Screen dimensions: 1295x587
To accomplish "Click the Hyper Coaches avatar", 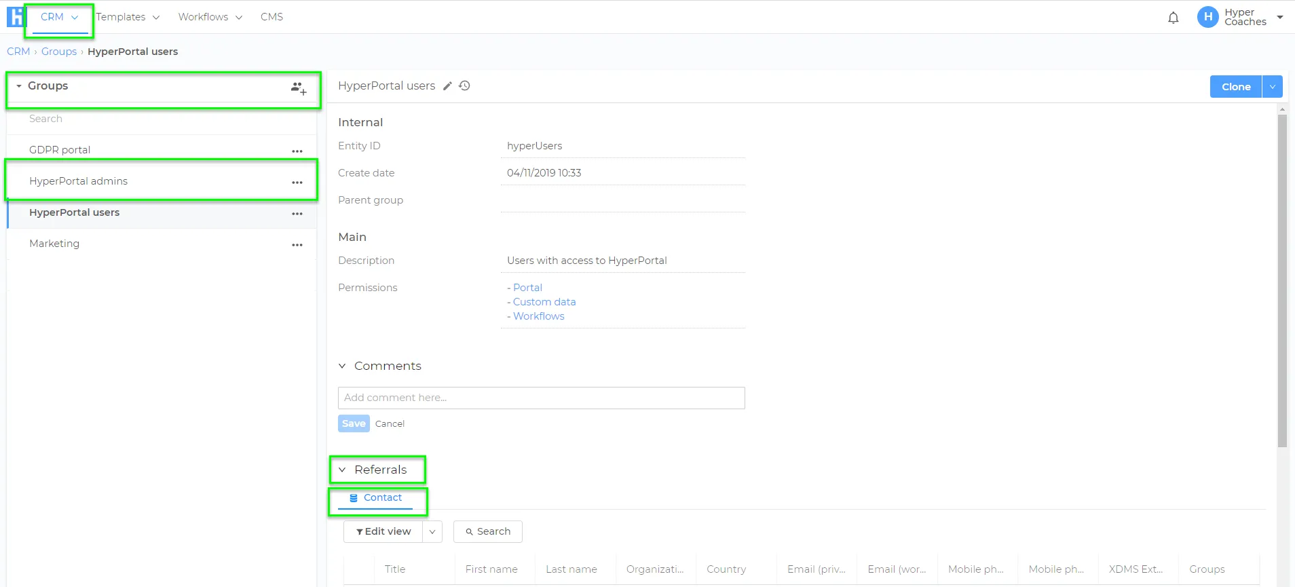I will point(1207,17).
